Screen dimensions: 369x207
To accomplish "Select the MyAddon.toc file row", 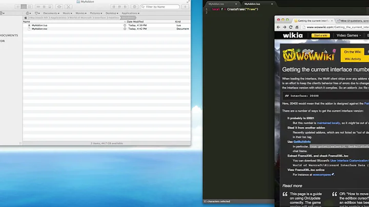I will coord(107,29).
